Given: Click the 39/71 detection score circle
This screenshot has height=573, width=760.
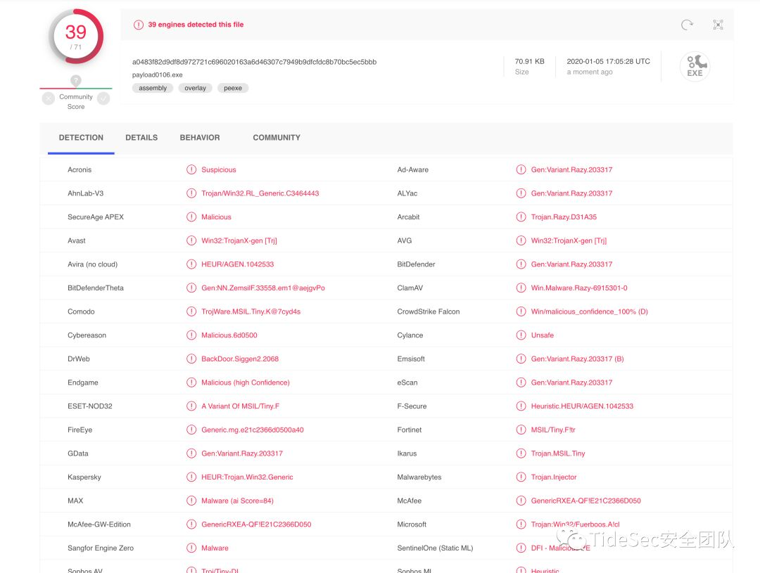Looking at the screenshot, I should (x=76, y=37).
